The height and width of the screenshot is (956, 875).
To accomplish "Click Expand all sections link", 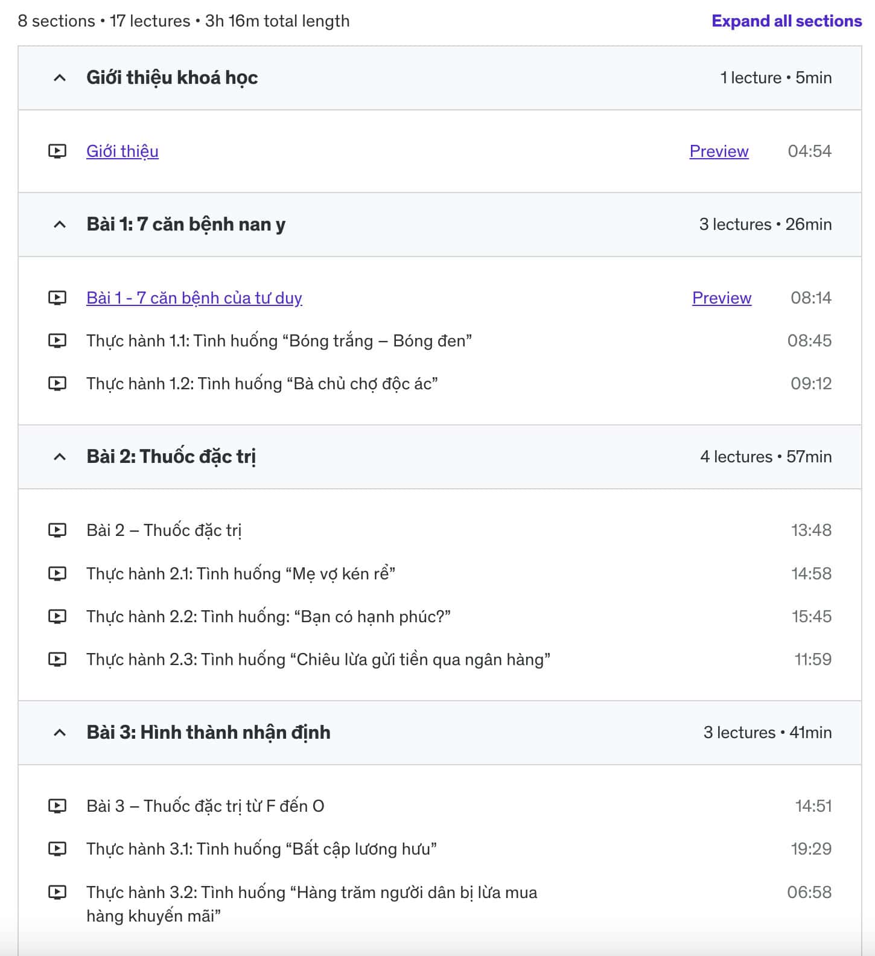I will [786, 21].
